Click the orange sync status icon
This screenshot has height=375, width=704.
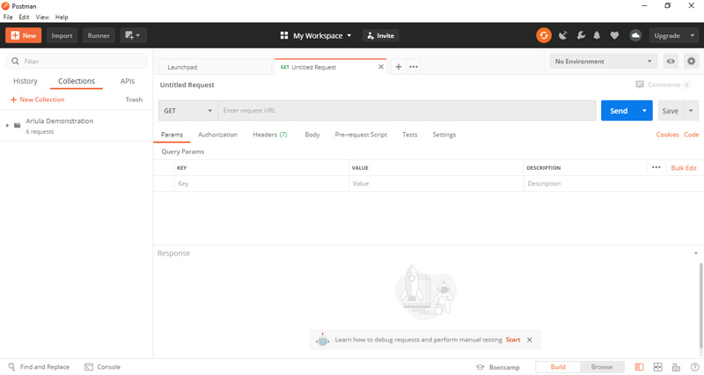[544, 35]
